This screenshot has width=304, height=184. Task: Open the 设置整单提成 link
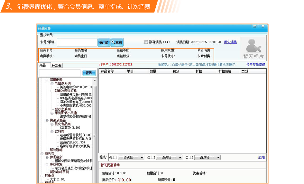pos(255,65)
